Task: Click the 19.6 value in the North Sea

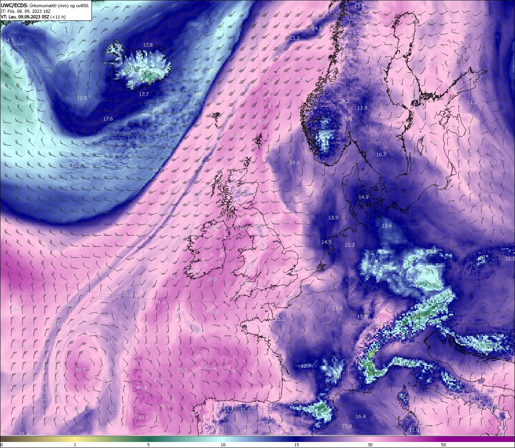Action: [x=295, y=163]
